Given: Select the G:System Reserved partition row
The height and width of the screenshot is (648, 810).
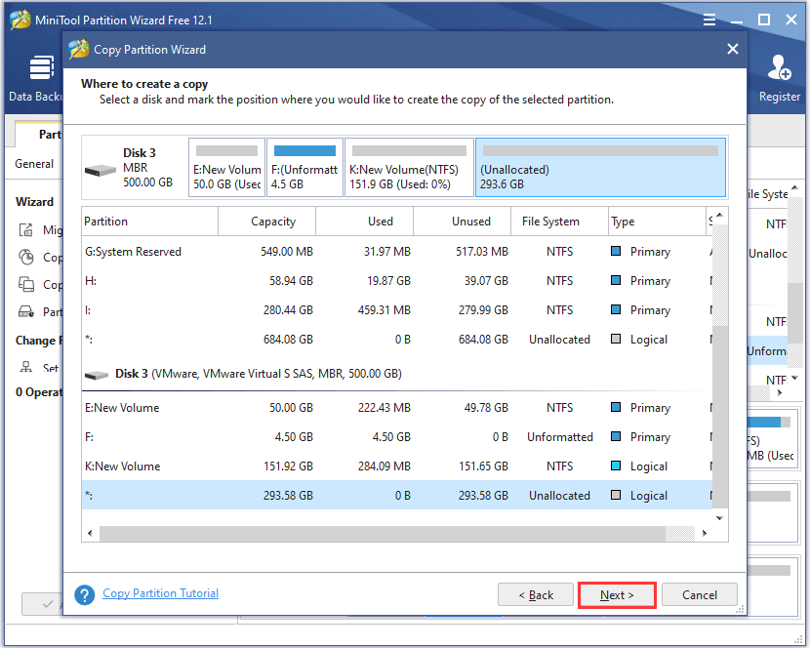Looking at the screenshot, I should (x=397, y=252).
